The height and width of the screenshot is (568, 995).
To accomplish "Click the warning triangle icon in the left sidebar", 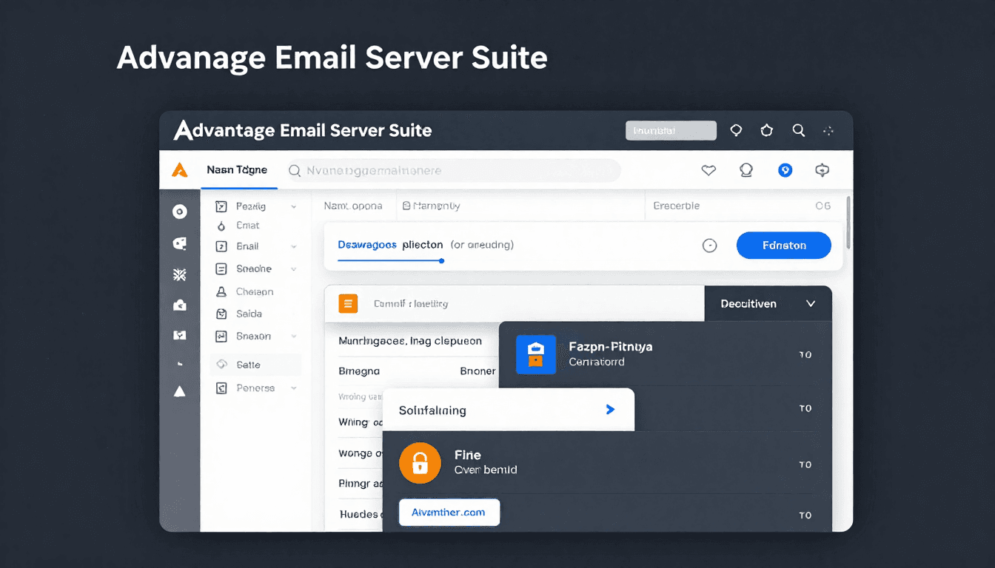I will 179,391.
